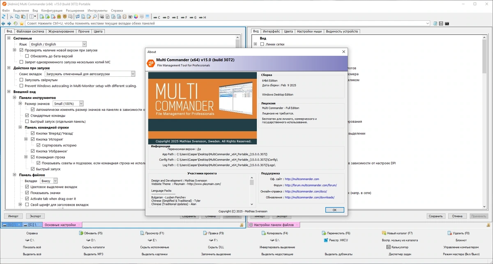
Task: Click the Cut (scissors) toolbar icon
Action: [12, 17]
